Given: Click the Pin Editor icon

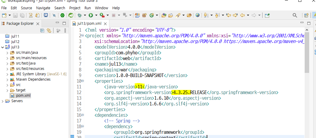Looking at the screenshot, I should (267, 15).
